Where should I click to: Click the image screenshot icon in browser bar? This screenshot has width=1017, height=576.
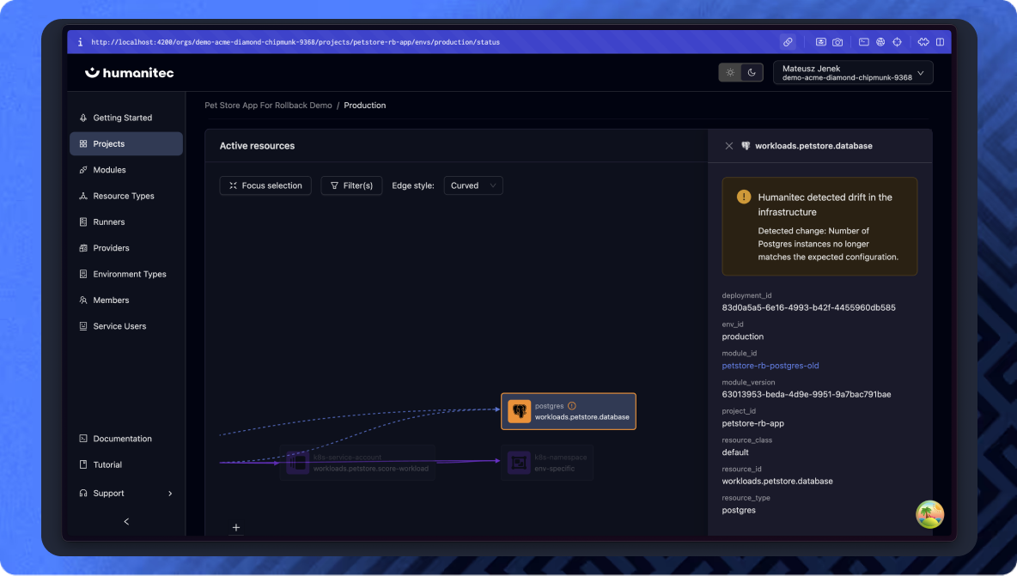820,42
